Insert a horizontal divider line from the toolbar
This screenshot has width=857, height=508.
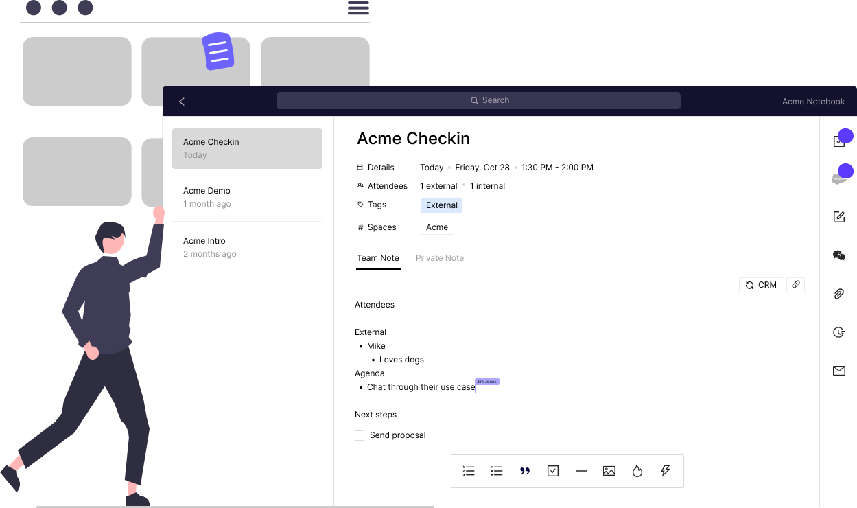pos(581,471)
